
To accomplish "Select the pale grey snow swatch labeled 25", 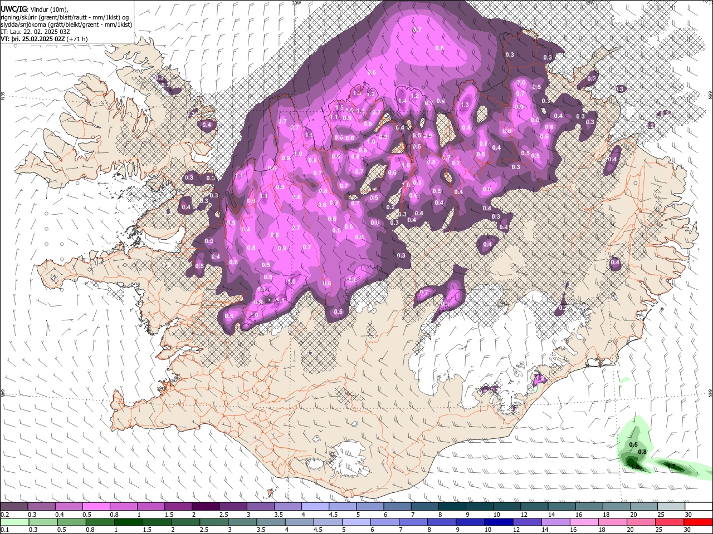I will (671, 507).
